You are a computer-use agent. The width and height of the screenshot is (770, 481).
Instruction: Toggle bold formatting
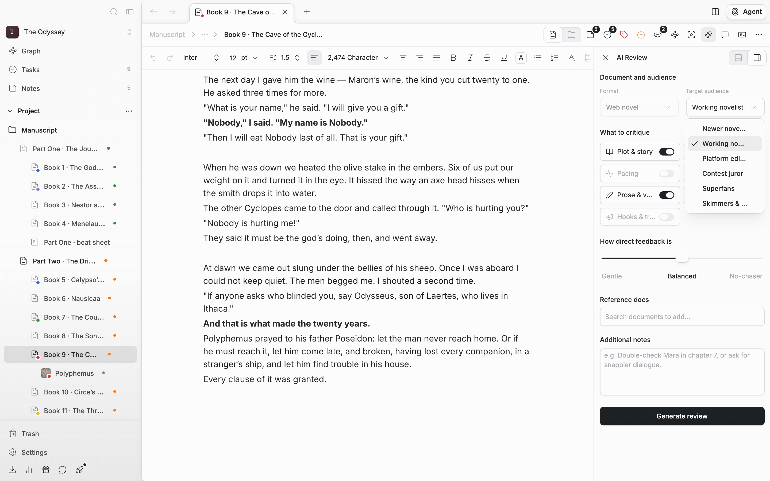coord(453,57)
